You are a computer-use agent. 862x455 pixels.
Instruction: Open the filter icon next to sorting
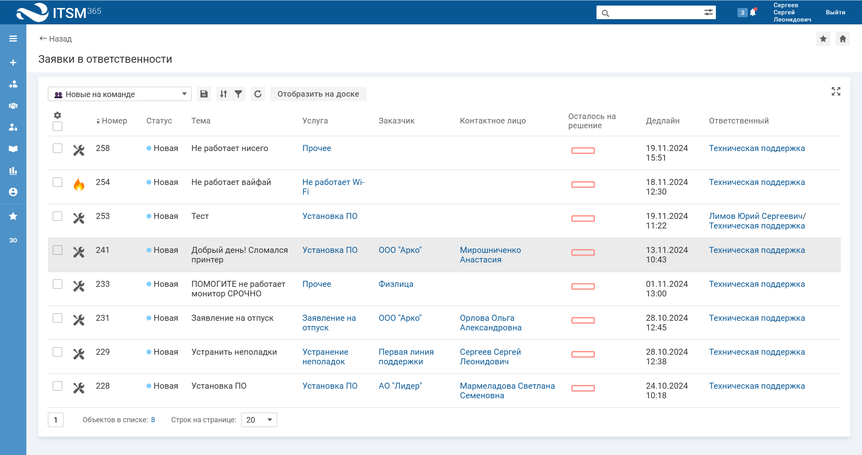[x=238, y=93]
